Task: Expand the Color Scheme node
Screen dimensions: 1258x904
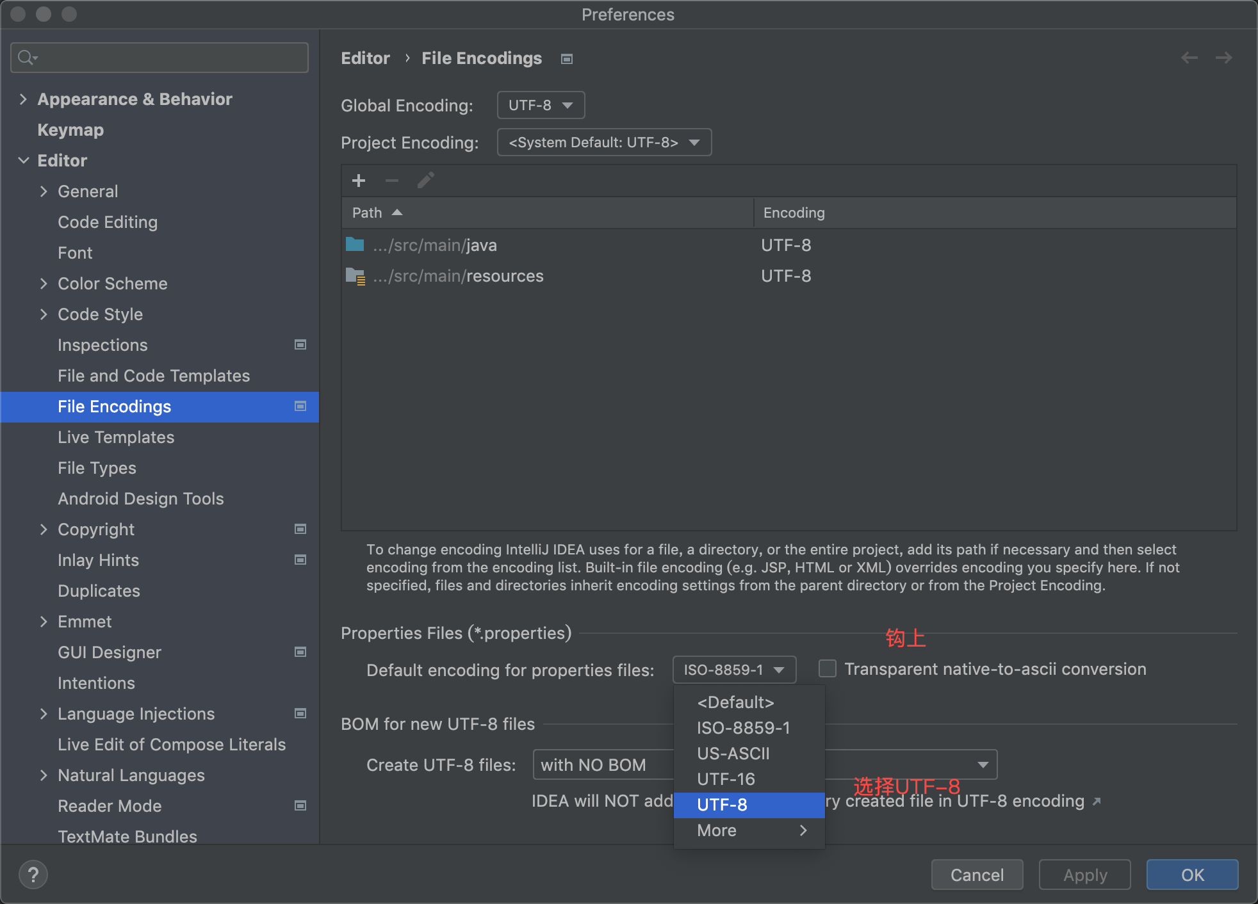Action: click(x=44, y=284)
